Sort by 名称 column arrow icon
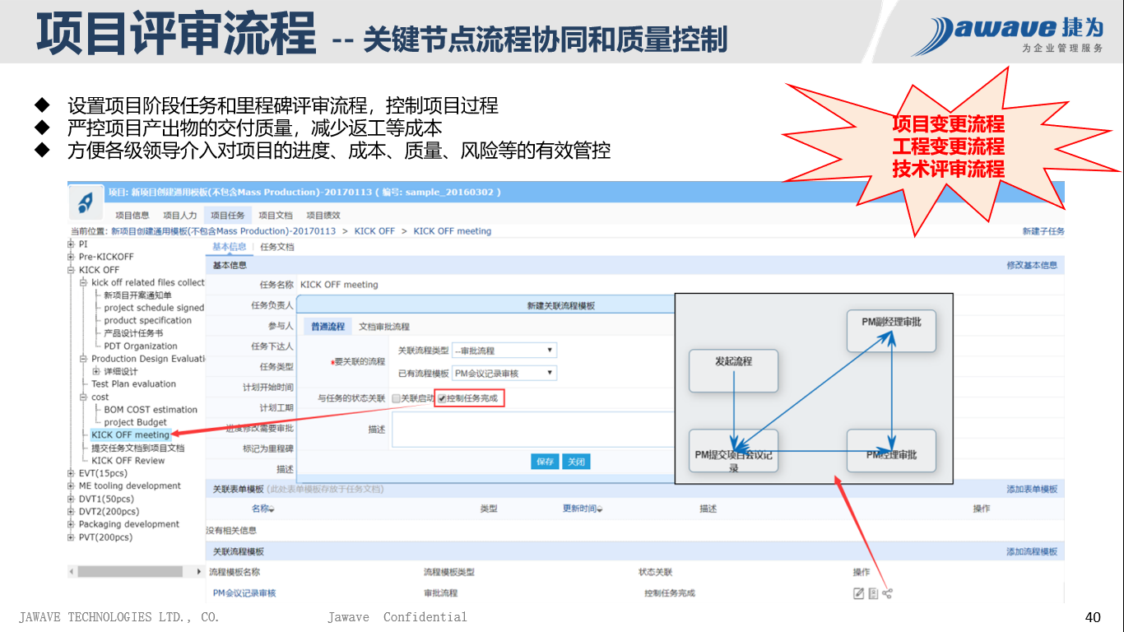 coord(272,509)
